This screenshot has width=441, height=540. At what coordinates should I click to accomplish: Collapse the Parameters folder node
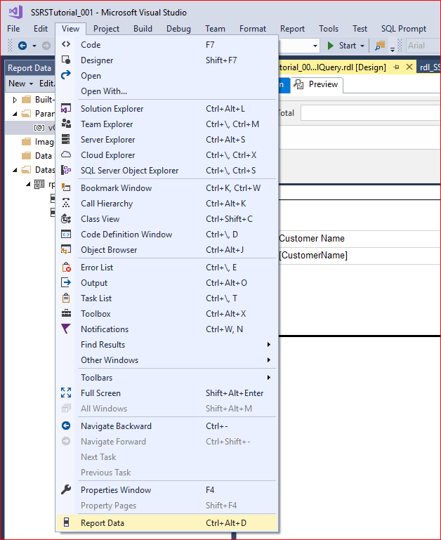[15, 114]
